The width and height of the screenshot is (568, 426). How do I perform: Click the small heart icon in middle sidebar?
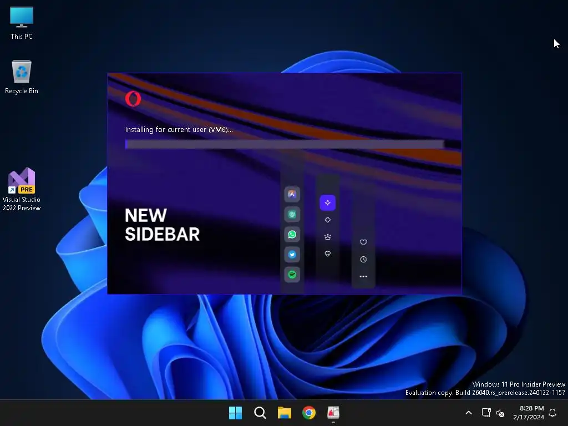coord(327,254)
